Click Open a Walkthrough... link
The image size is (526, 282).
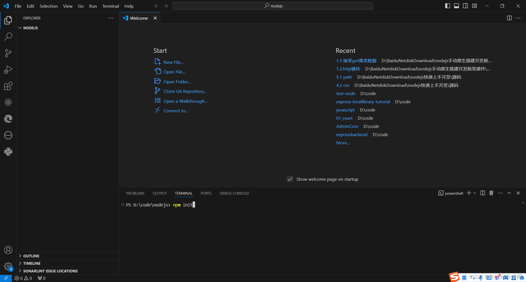click(185, 101)
